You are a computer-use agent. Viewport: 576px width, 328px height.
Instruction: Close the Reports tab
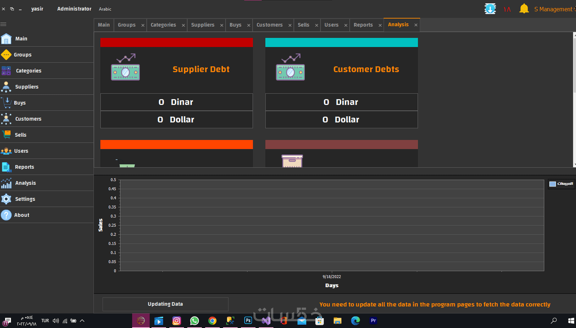pos(380,25)
